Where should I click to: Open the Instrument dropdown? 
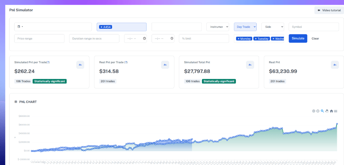(218, 27)
